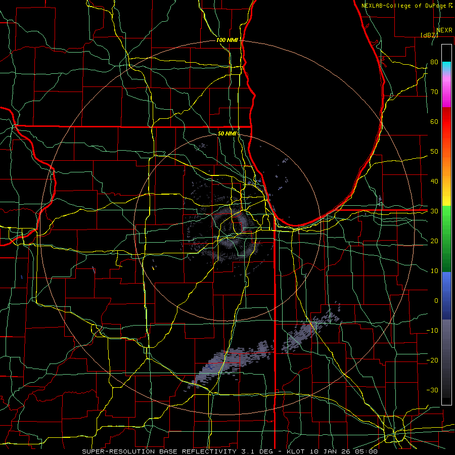
Task: Click the 05:00 timestamp text
Action: [x=366, y=451]
